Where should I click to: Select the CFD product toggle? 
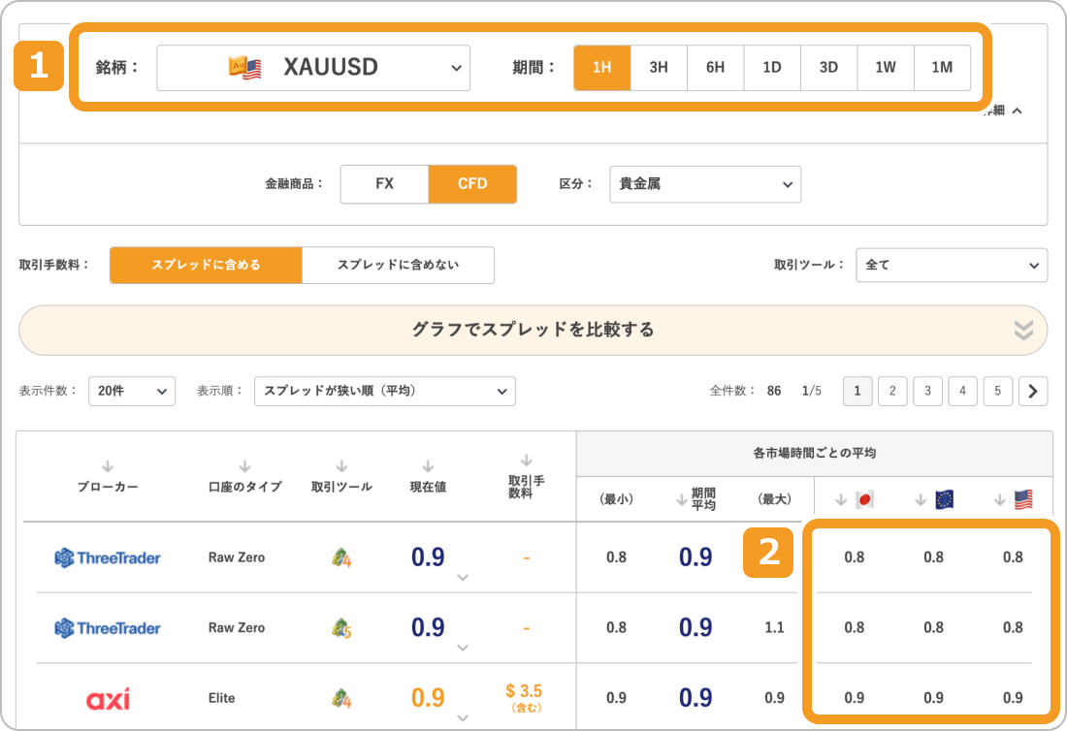pos(472,183)
